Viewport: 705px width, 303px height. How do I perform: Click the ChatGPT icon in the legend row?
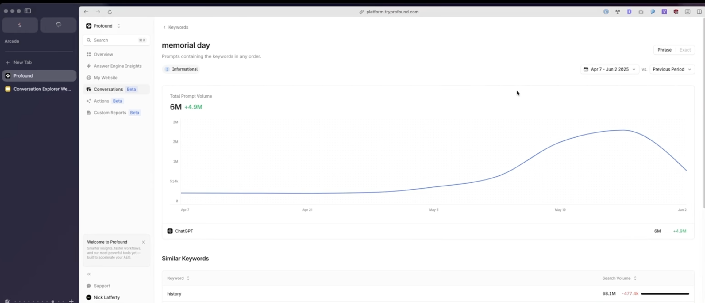[170, 231]
